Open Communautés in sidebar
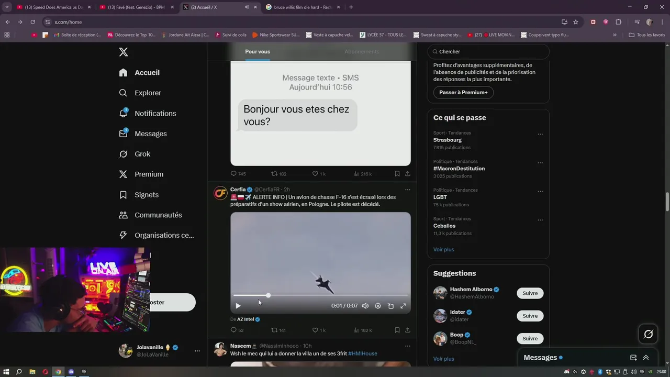The height and width of the screenshot is (377, 670). tap(150, 215)
